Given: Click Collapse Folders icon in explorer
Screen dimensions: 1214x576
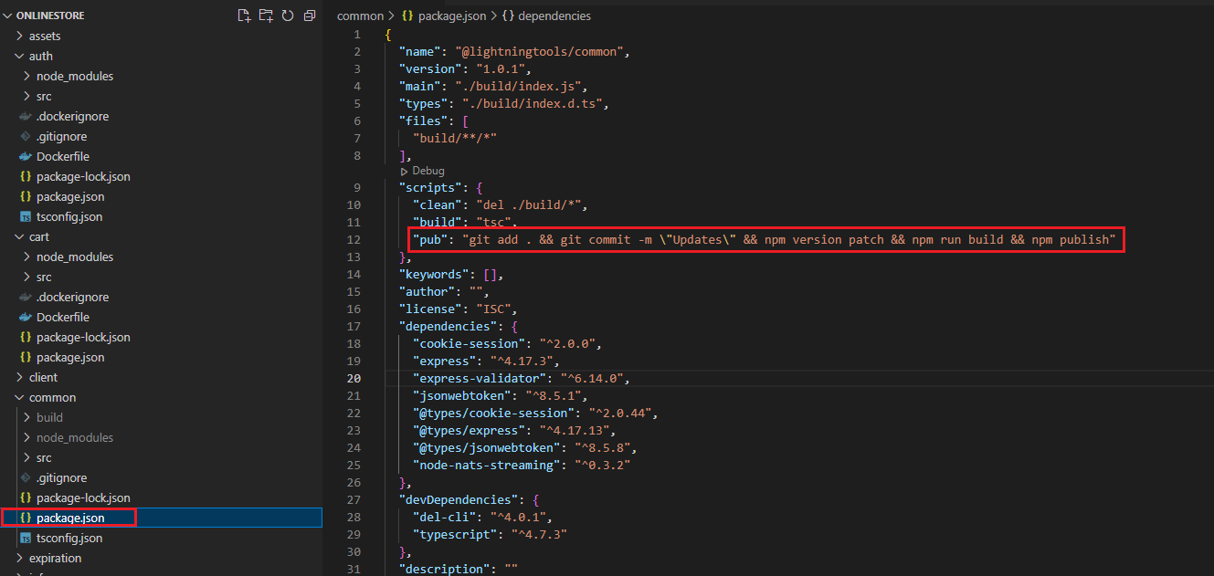Looking at the screenshot, I should coord(310,16).
